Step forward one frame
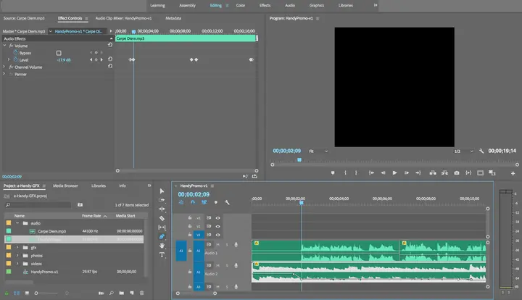 tap(407, 173)
